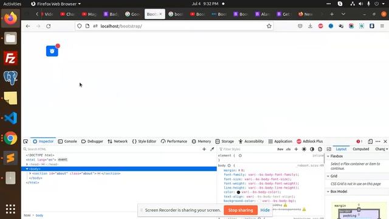This screenshot has width=389, height=219.
Task: Bookmark this page with the star icon
Action: (x=269, y=26)
